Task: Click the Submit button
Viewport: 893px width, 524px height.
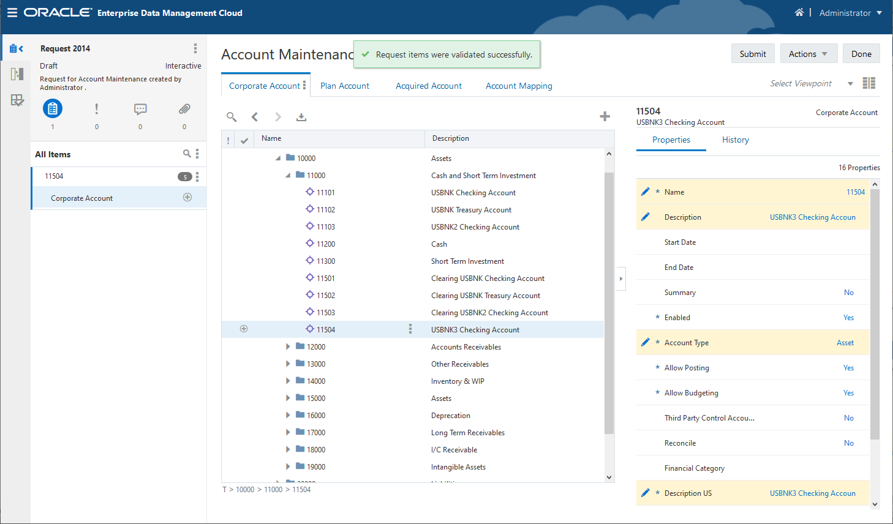Action: [752, 54]
